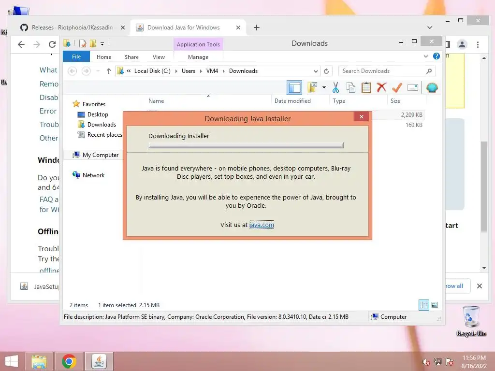Click the blue shell icon in toolbar
Image resolution: width=495 pixels, height=371 pixels.
coord(432,87)
